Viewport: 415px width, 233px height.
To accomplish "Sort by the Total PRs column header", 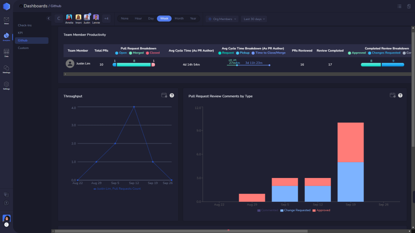I will (101, 50).
